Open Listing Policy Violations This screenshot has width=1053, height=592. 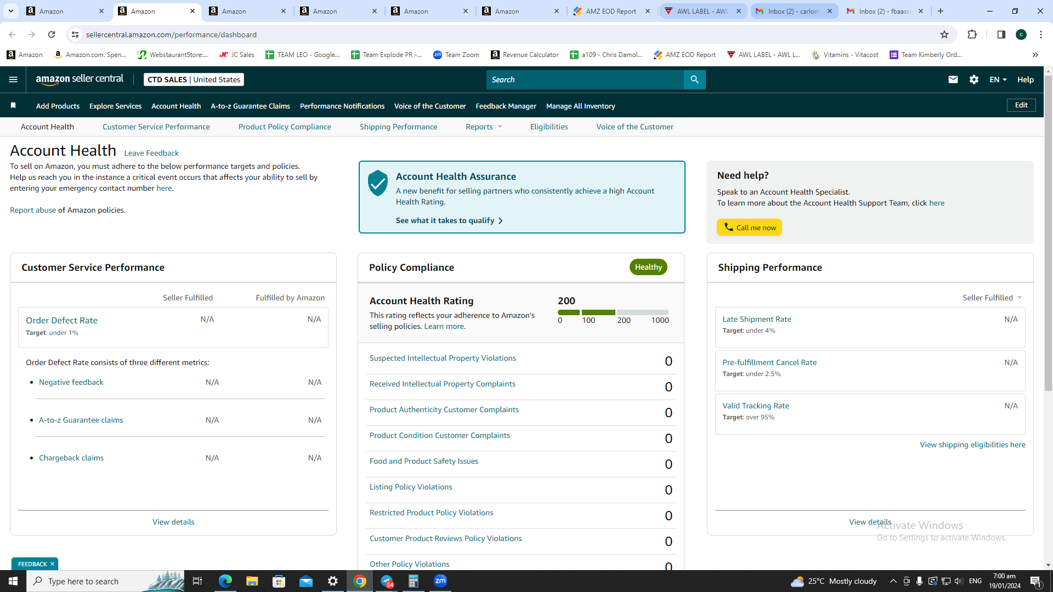pos(411,487)
